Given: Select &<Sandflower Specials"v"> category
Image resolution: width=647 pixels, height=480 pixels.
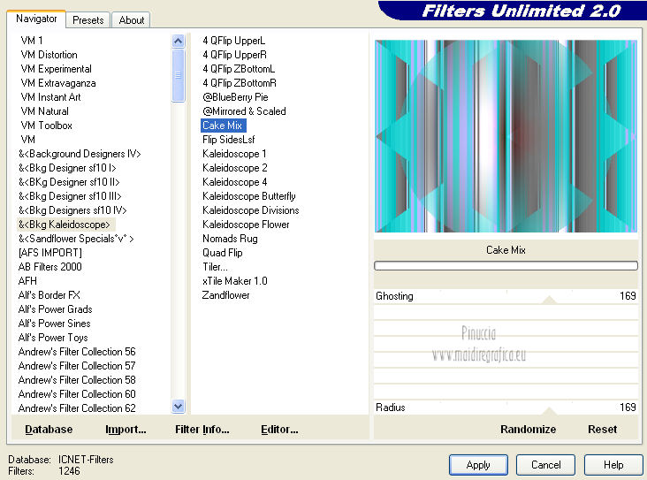Looking at the screenshot, I should pyautogui.click(x=76, y=238).
